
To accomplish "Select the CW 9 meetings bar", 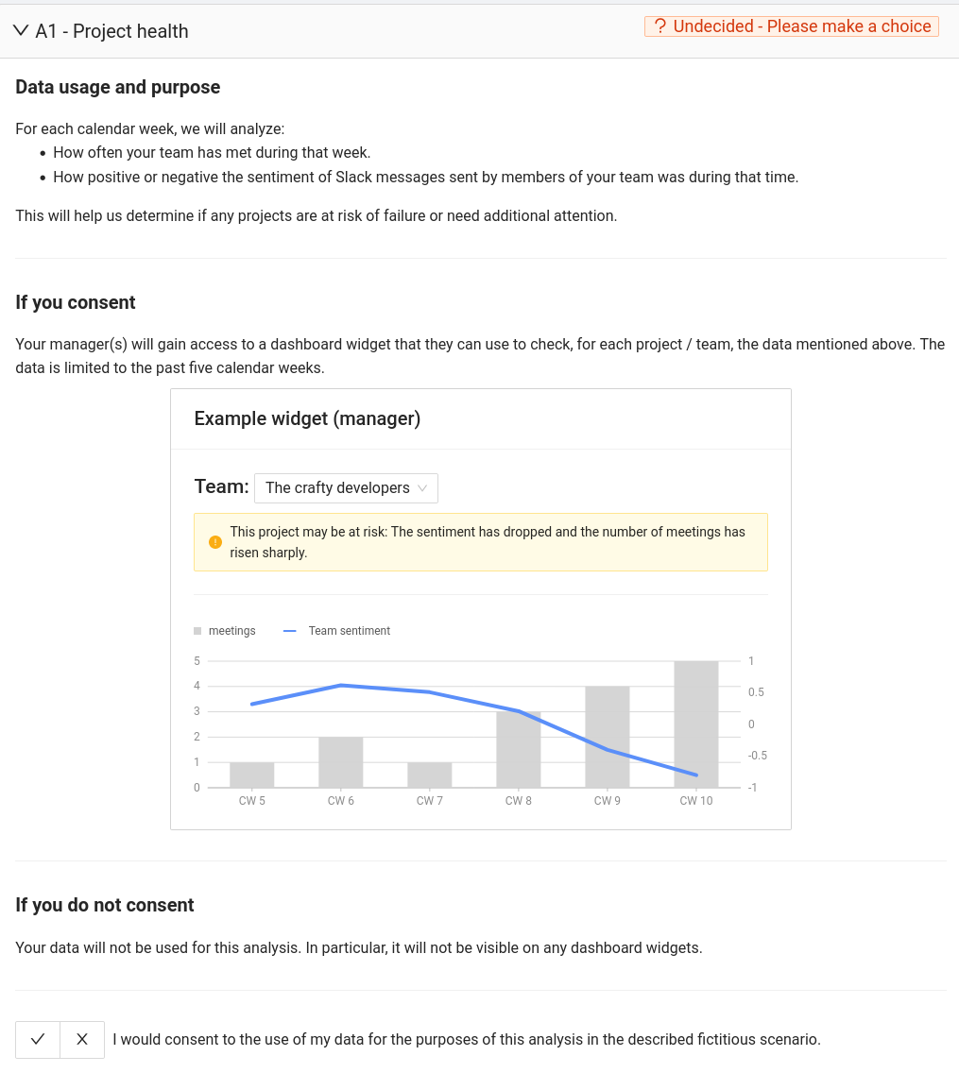I will pyautogui.click(x=608, y=737).
